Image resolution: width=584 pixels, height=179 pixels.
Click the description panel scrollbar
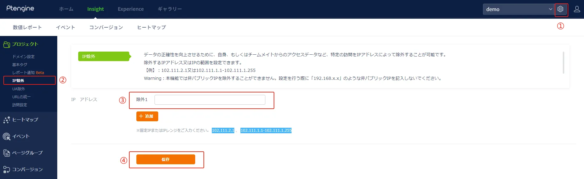point(563,63)
